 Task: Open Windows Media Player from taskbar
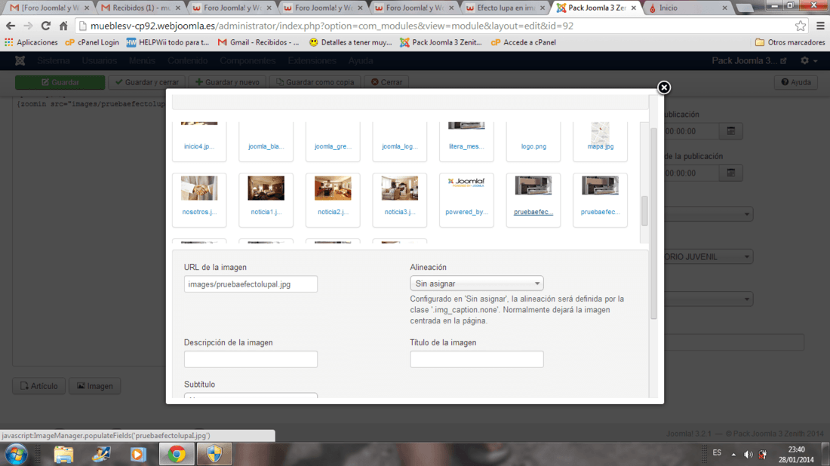(x=138, y=455)
